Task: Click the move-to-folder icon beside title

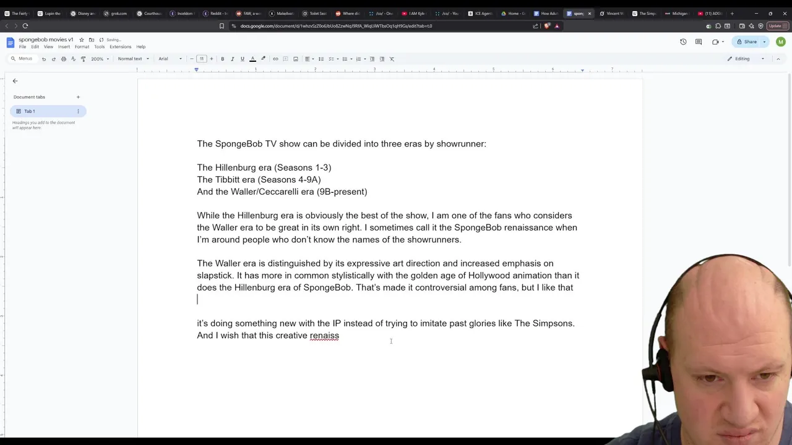Action: pyautogui.click(x=92, y=40)
